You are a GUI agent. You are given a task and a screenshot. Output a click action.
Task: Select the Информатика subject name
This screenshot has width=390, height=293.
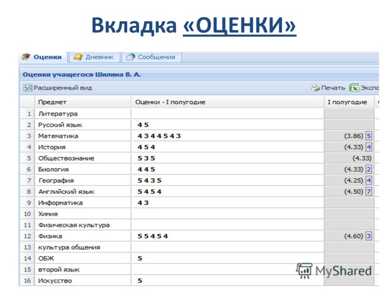click(x=60, y=203)
